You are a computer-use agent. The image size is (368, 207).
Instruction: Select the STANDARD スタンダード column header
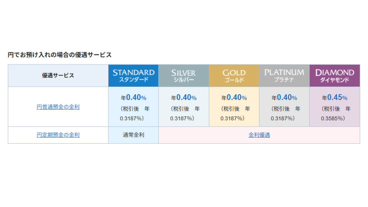(133, 76)
